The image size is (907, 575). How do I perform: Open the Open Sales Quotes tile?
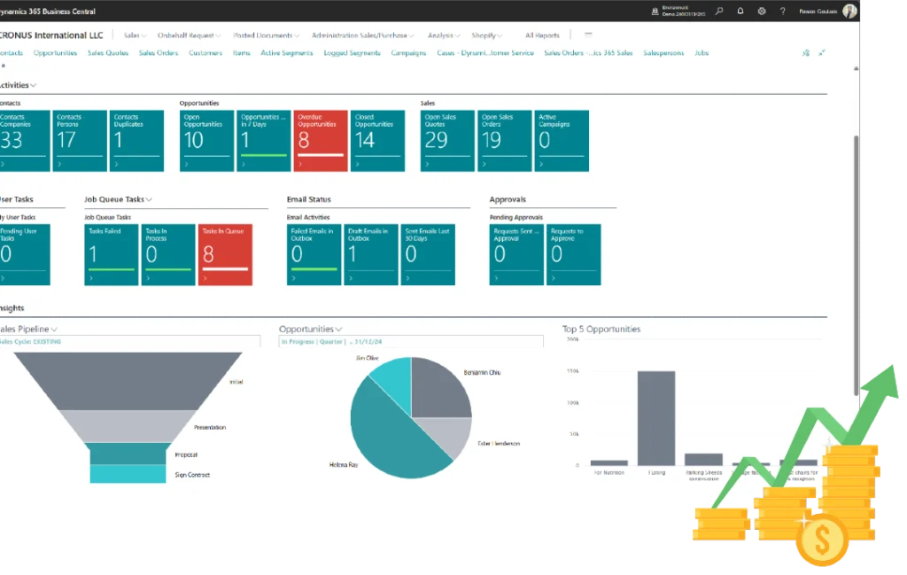coord(447,141)
